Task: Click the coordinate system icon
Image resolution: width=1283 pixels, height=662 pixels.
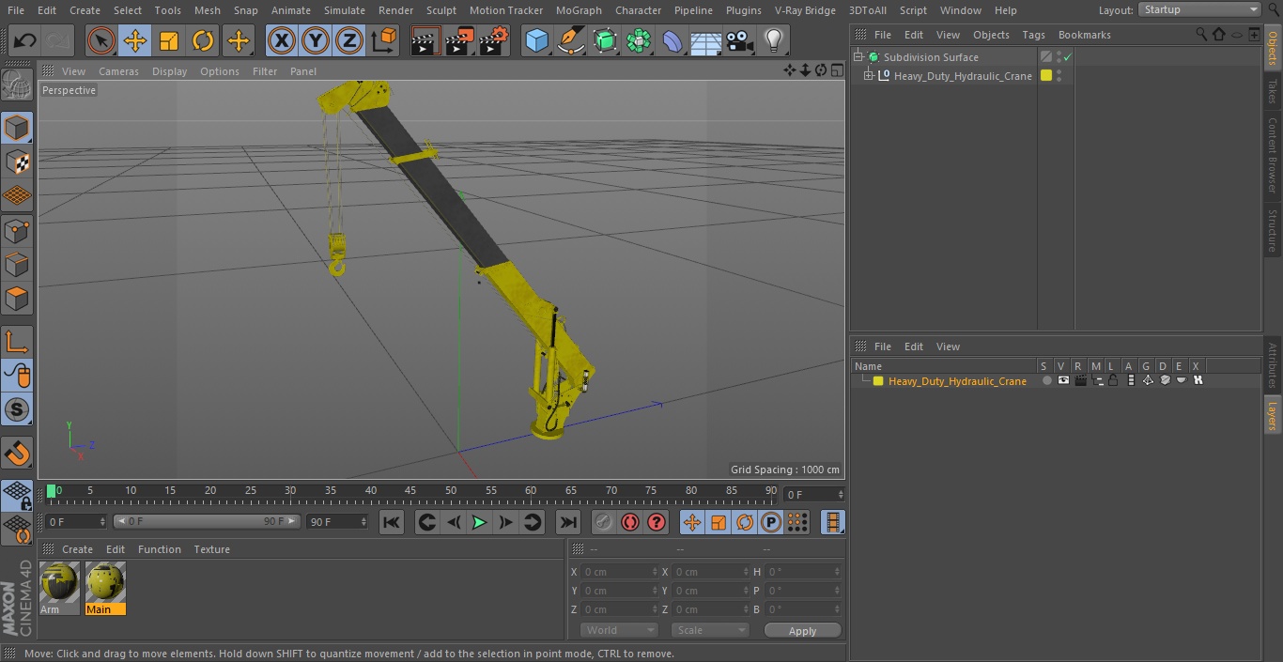Action: (x=384, y=40)
